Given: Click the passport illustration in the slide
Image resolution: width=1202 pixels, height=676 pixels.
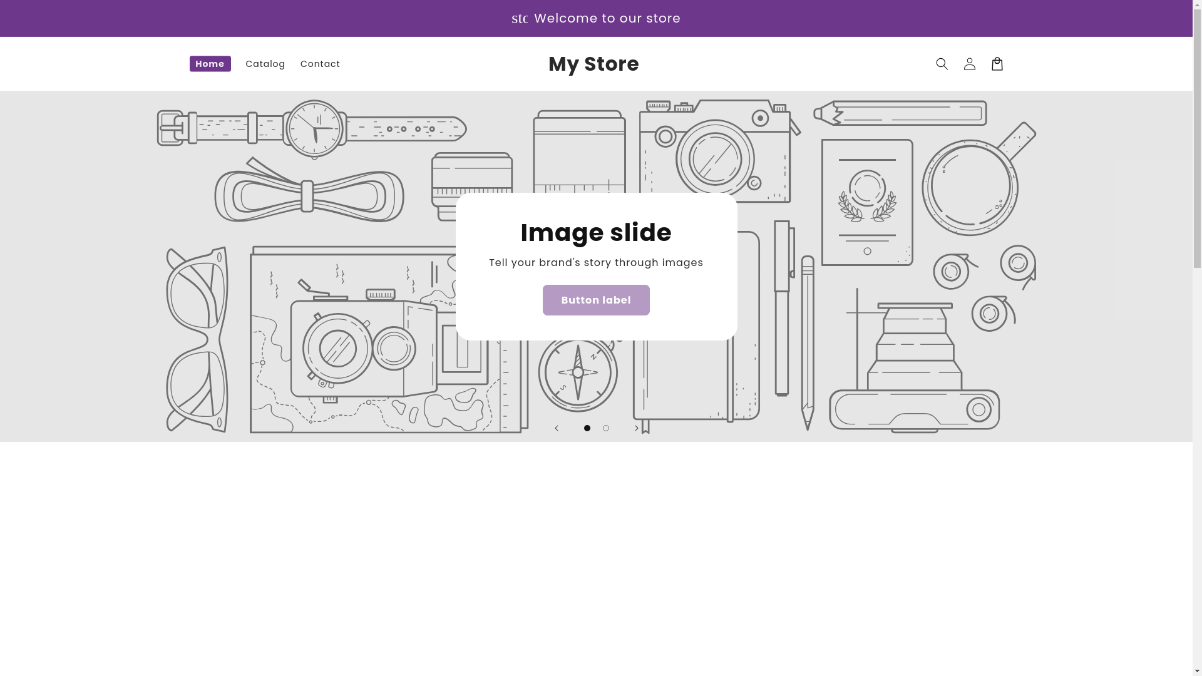Looking at the screenshot, I should tap(866, 202).
